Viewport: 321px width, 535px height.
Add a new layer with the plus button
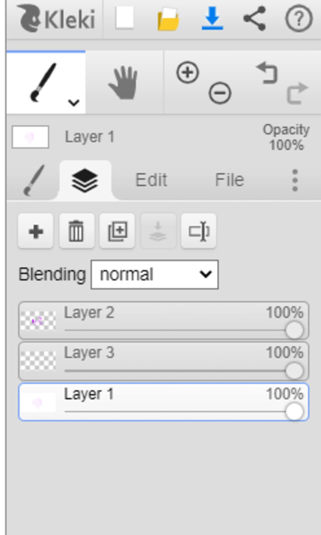[x=35, y=231]
